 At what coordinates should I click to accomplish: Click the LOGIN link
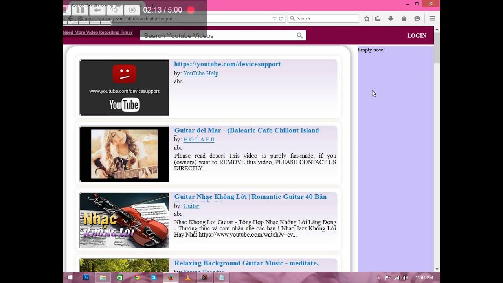pos(417,35)
